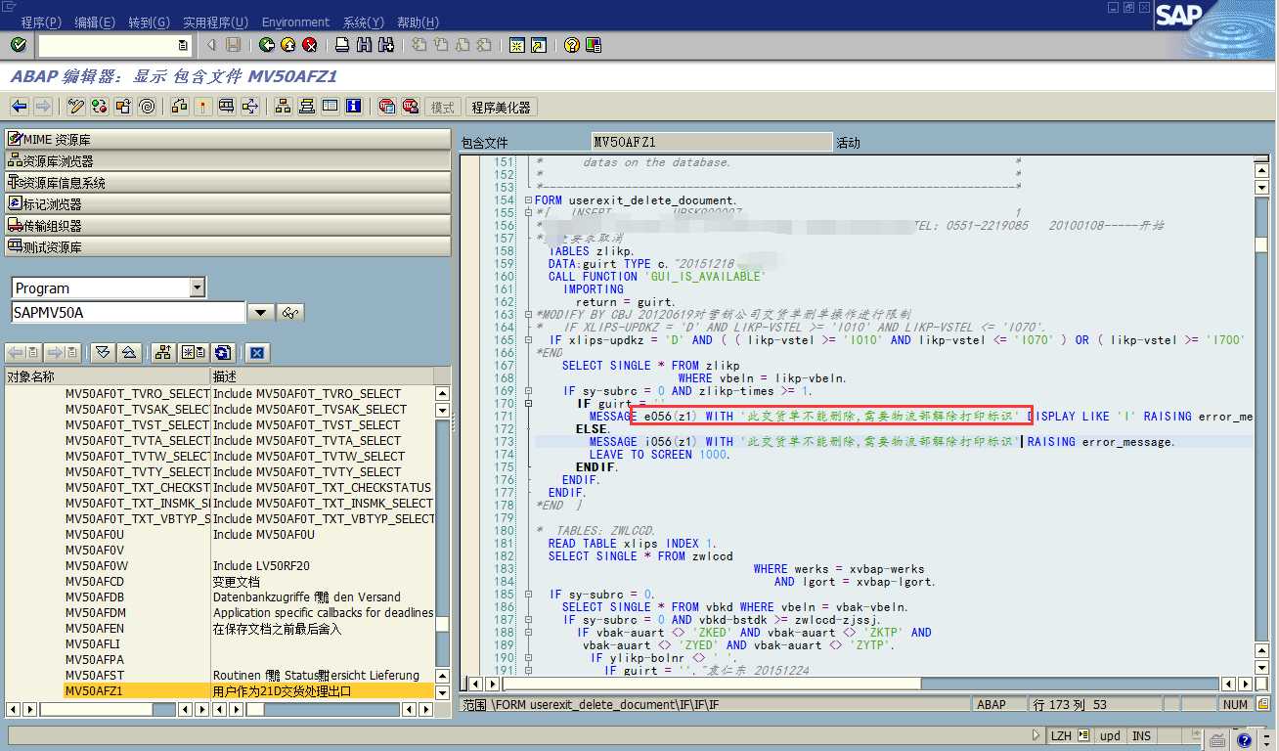Open the 转到(G) menu
1279x751 pixels.
[149, 22]
